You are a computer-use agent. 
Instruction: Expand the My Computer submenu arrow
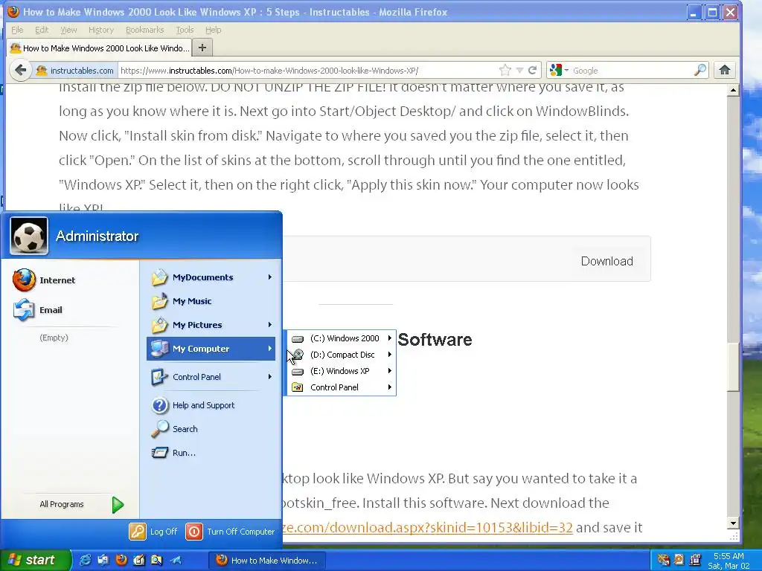269,349
